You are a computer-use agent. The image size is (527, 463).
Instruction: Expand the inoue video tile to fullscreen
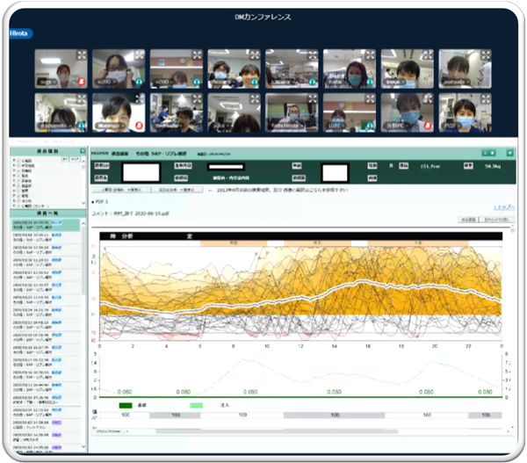click(428, 54)
